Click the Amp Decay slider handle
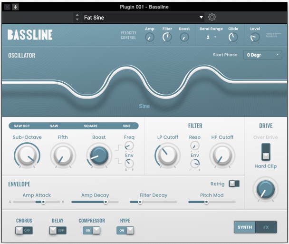This screenshot has width=289, height=244. (106, 202)
